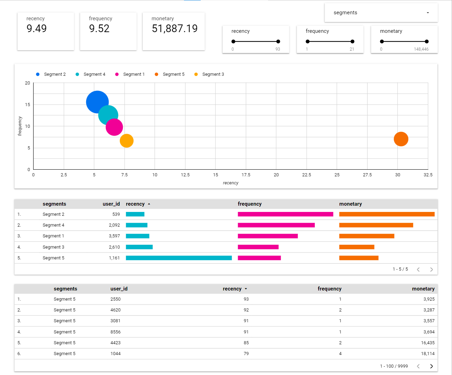Click monetary value 16,435 in detail table

pos(428,343)
